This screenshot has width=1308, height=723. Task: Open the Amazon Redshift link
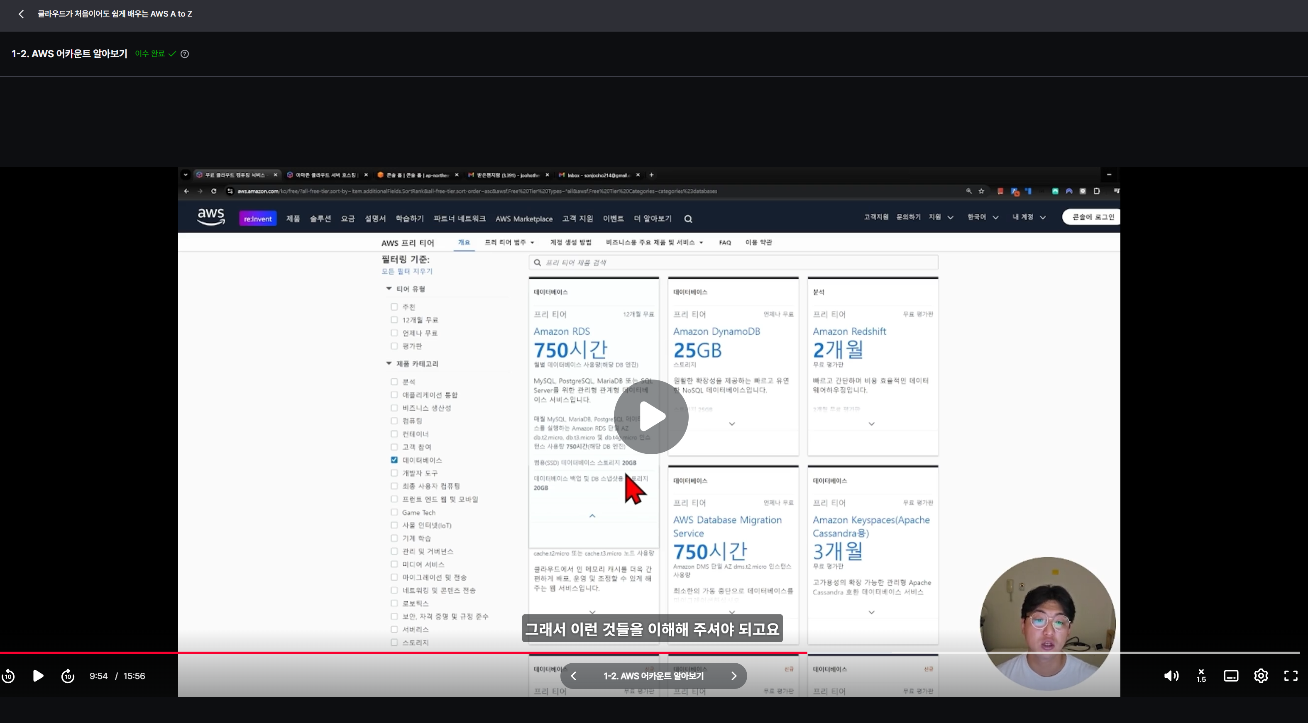(x=849, y=331)
